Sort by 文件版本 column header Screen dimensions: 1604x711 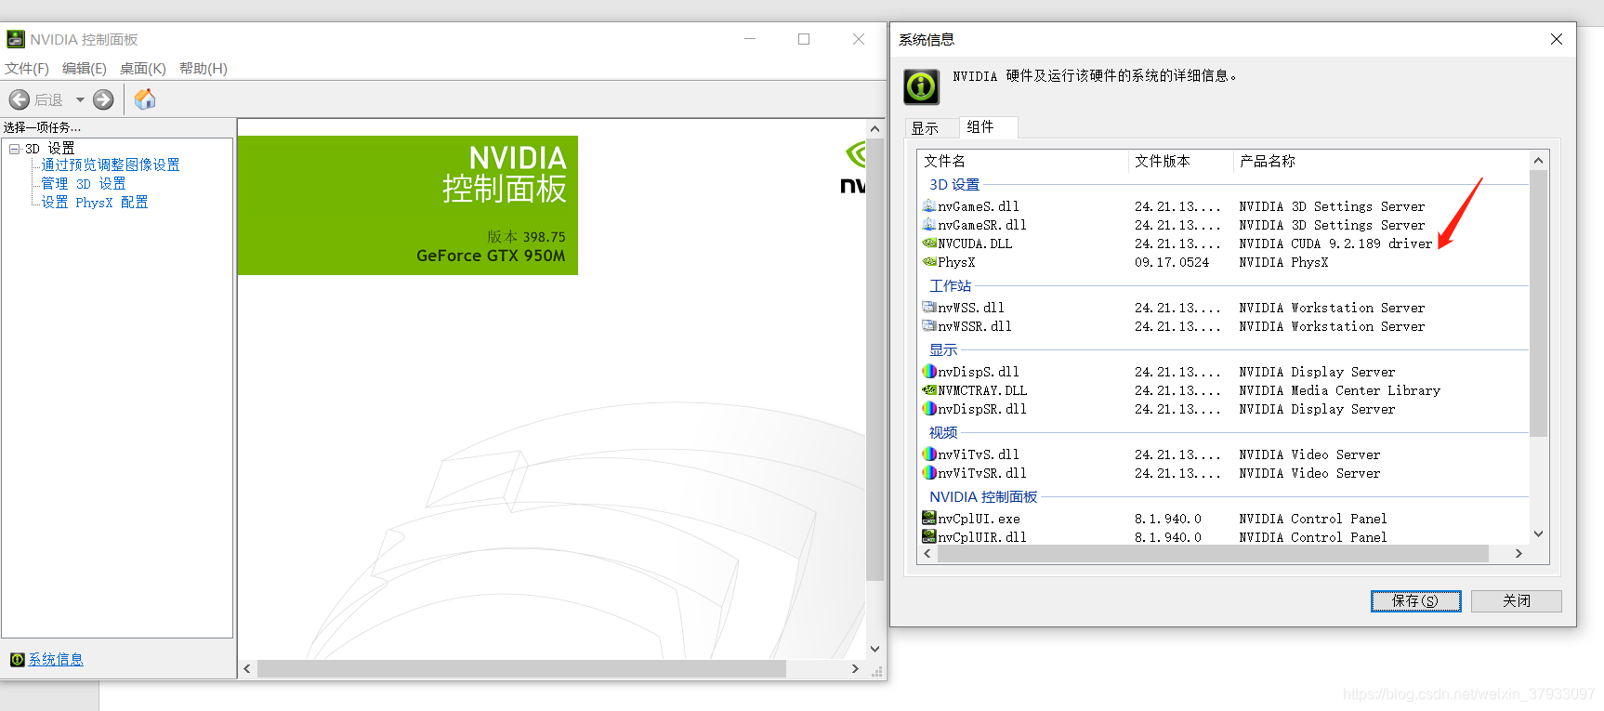pyautogui.click(x=1181, y=161)
